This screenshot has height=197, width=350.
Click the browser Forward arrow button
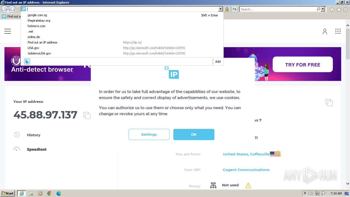click(12, 9)
